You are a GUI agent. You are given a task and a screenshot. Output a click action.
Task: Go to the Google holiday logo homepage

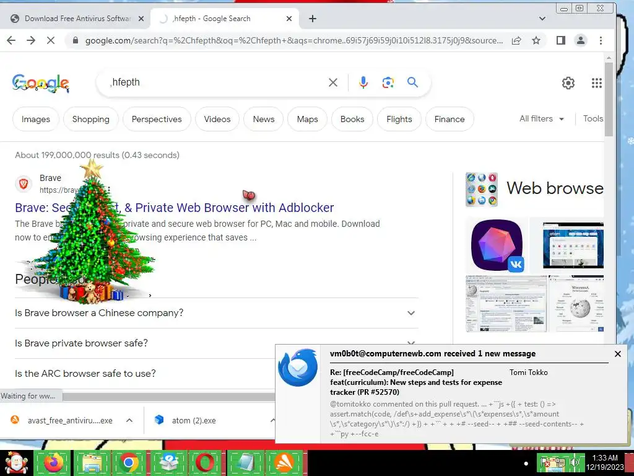click(x=40, y=84)
